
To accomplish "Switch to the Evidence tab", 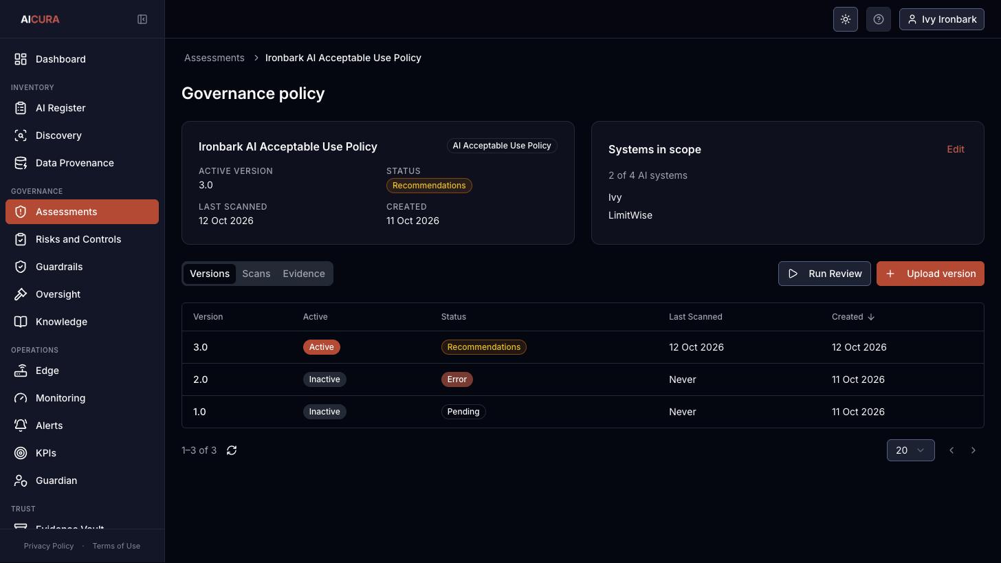I will (304, 274).
